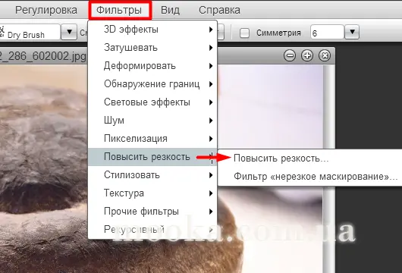Open the Dry Brush preset dropdown arrow

pyautogui.click(x=69, y=32)
